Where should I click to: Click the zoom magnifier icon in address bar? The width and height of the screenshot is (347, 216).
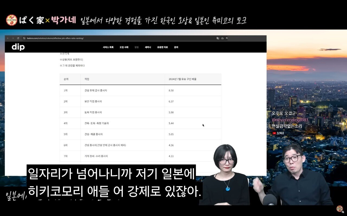tap(227, 38)
